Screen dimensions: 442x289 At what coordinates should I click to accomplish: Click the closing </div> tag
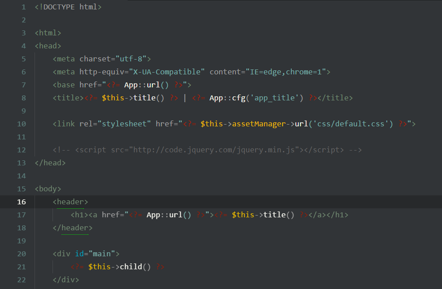(66, 280)
